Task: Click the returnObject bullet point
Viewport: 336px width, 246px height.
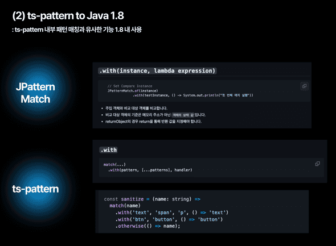Action: click(x=153, y=122)
